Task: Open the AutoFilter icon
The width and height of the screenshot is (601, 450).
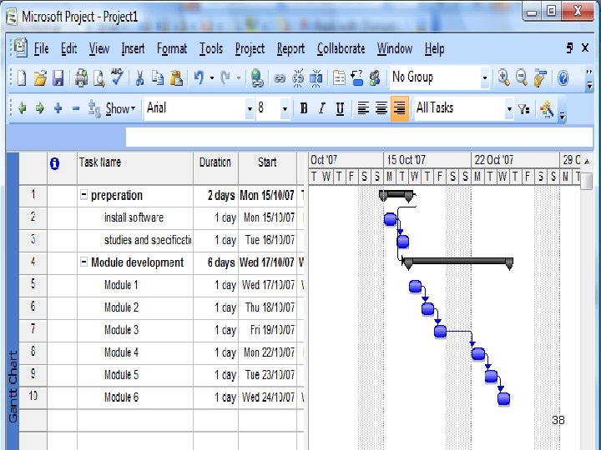Action: (x=523, y=109)
